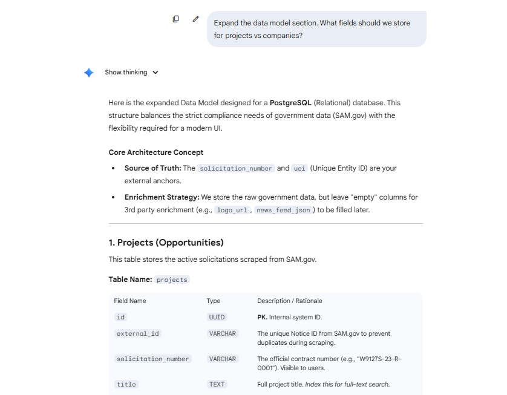This screenshot has height=395, width=507.
Task: Select the title field chip
Action: click(126, 384)
